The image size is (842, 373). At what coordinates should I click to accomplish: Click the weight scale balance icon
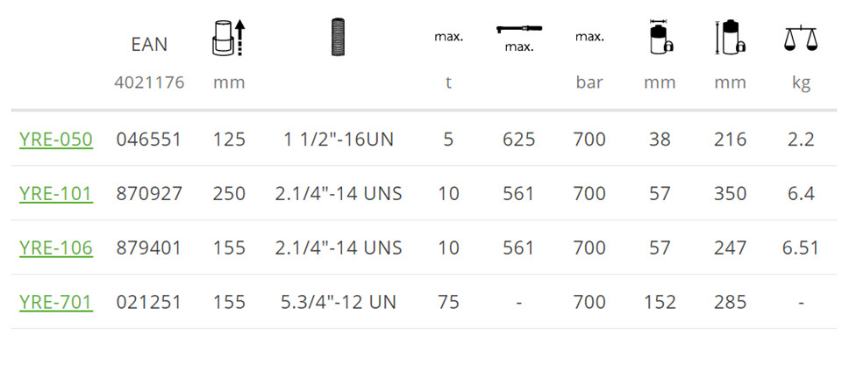[x=801, y=39]
